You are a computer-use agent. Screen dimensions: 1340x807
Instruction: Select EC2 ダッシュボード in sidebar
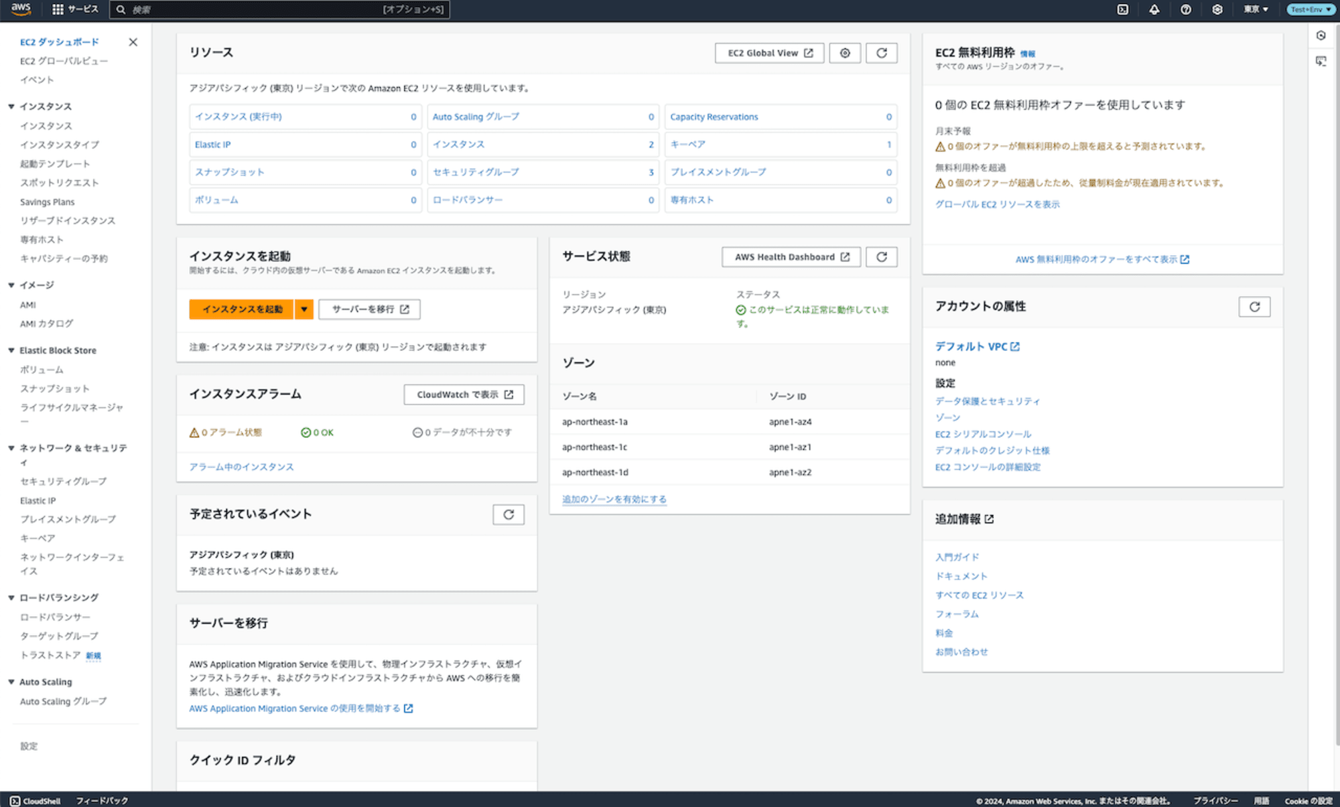click(x=60, y=42)
